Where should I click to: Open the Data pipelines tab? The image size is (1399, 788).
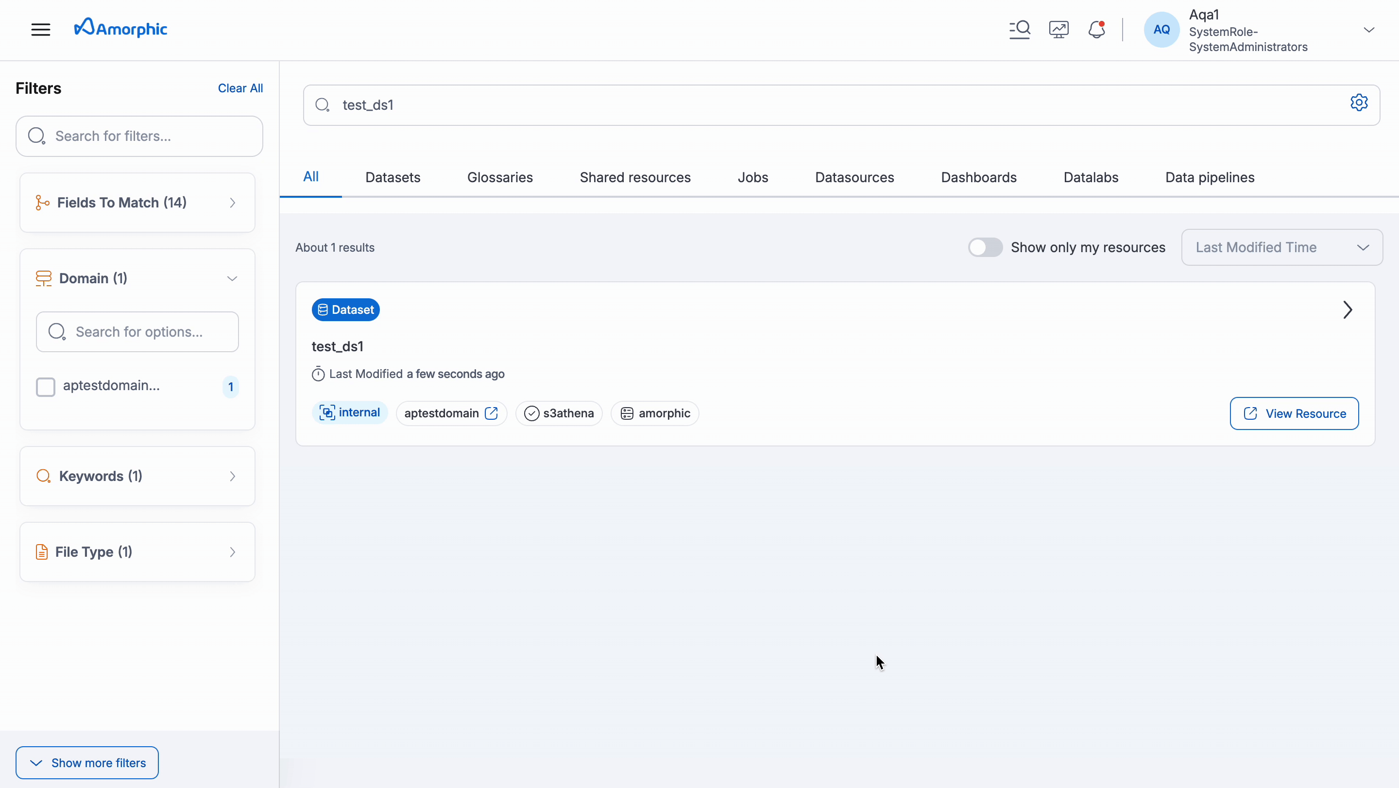point(1210,177)
